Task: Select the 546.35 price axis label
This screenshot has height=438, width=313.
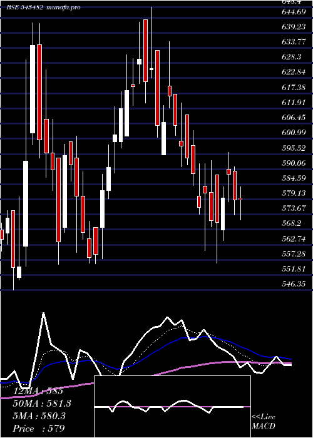Action: tap(294, 284)
